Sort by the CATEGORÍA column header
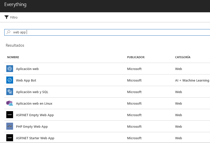Screen dimensions: 210x143 (183, 57)
